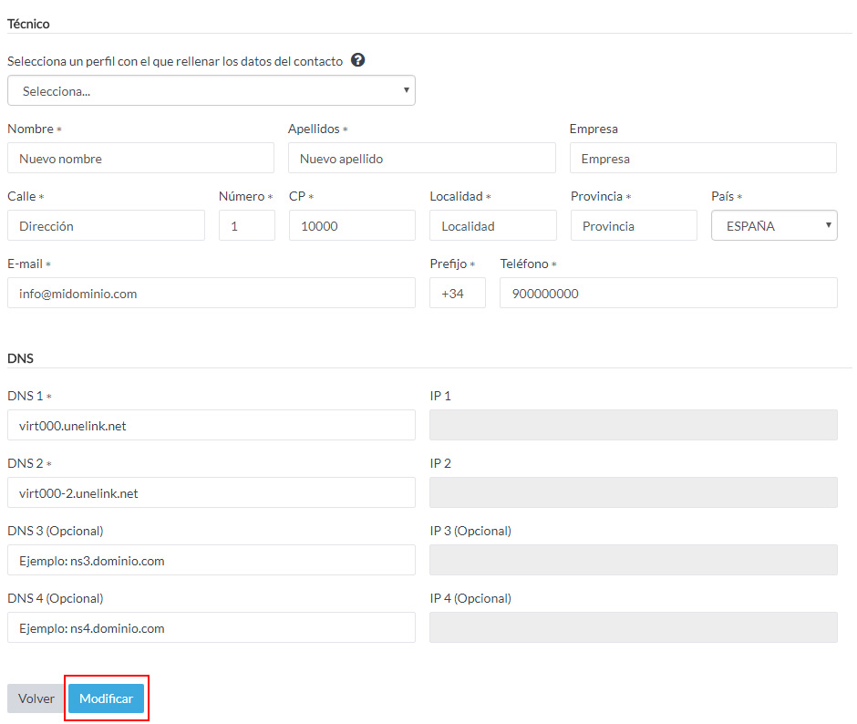Click the help question mark icon
The image size is (857, 724).
(x=358, y=60)
